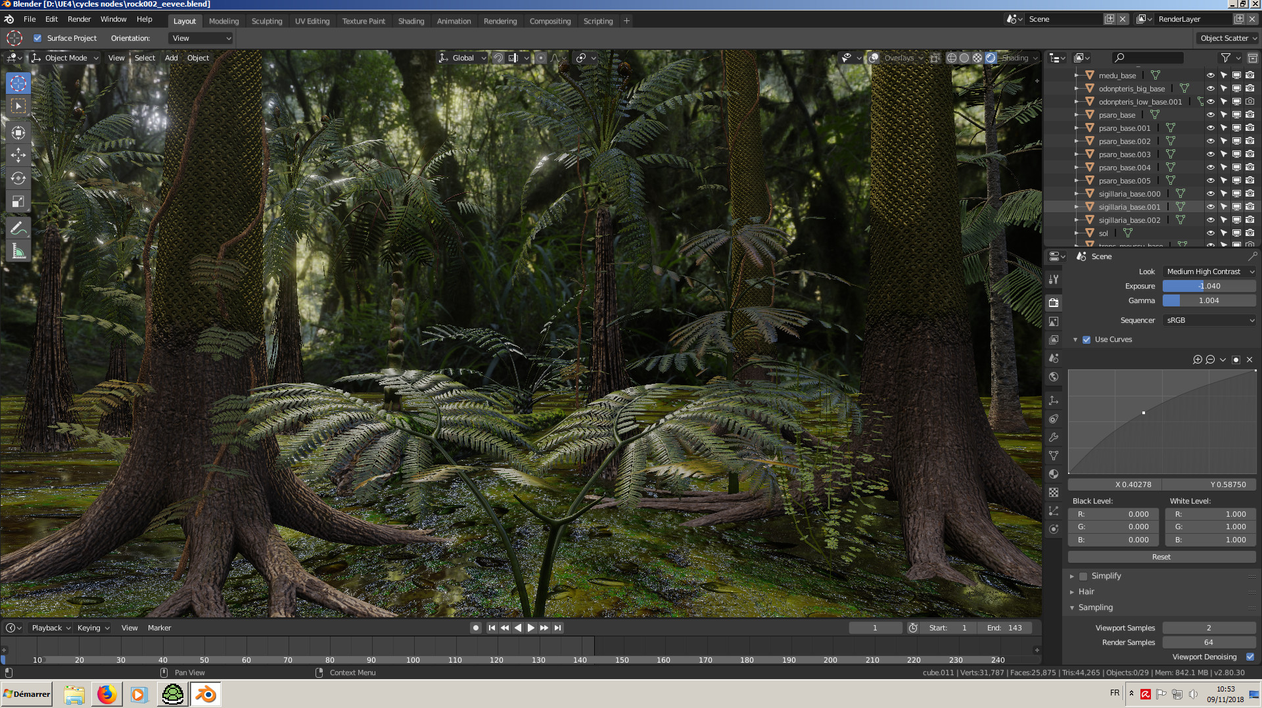The width and height of the screenshot is (1262, 708).
Task: Open the Look Medium High Contrast dropdown
Action: (1209, 271)
